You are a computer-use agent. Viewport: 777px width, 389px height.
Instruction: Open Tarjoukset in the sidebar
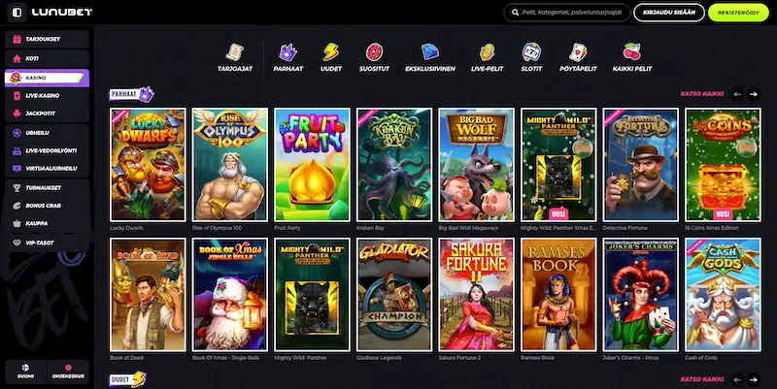[47, 39]
